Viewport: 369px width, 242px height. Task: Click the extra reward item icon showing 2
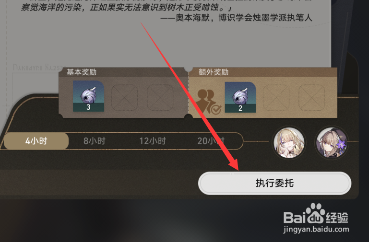click(240, 97)
